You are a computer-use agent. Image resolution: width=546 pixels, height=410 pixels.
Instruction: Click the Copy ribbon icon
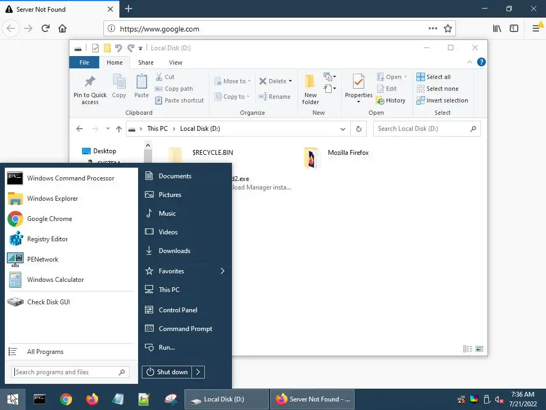(119, 86)
